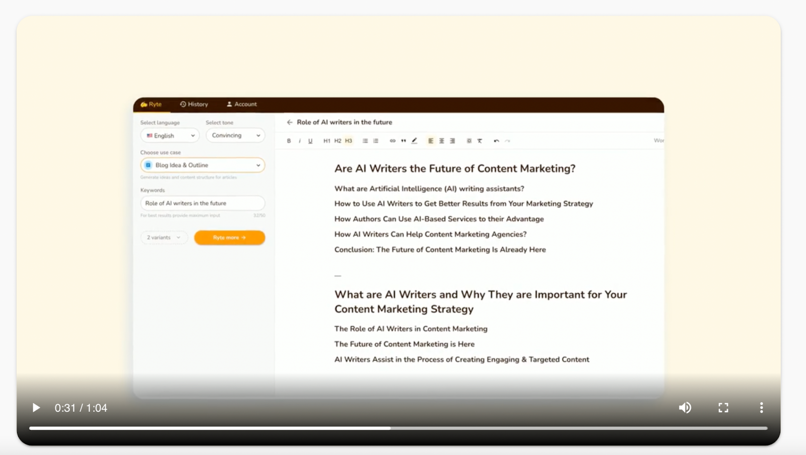
Task: Click the Ryte more button
Action: click(230, 237)
